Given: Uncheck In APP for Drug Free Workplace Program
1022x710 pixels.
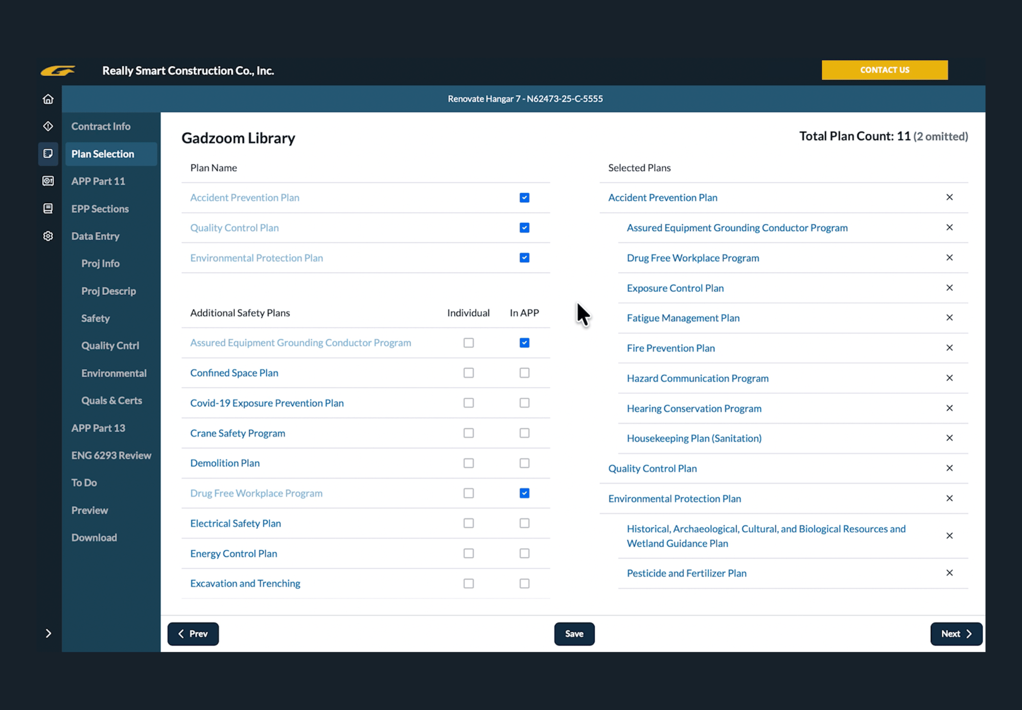Looking at the screenshot, I should (x=524, y=493).
